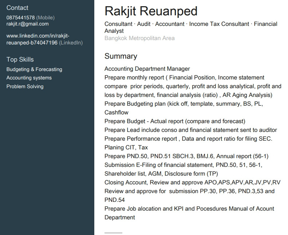Click the rakjit.r@gmail.com email address

point(28,24)
